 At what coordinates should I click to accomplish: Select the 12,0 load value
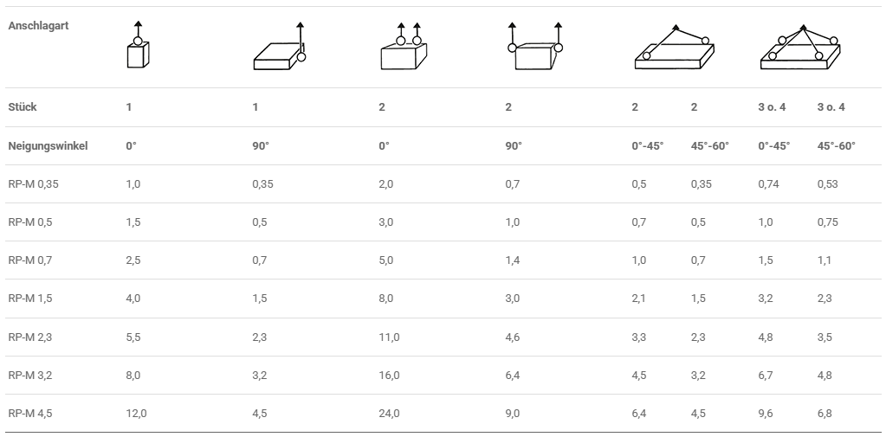pyautogui.click(x=136, y=413)
